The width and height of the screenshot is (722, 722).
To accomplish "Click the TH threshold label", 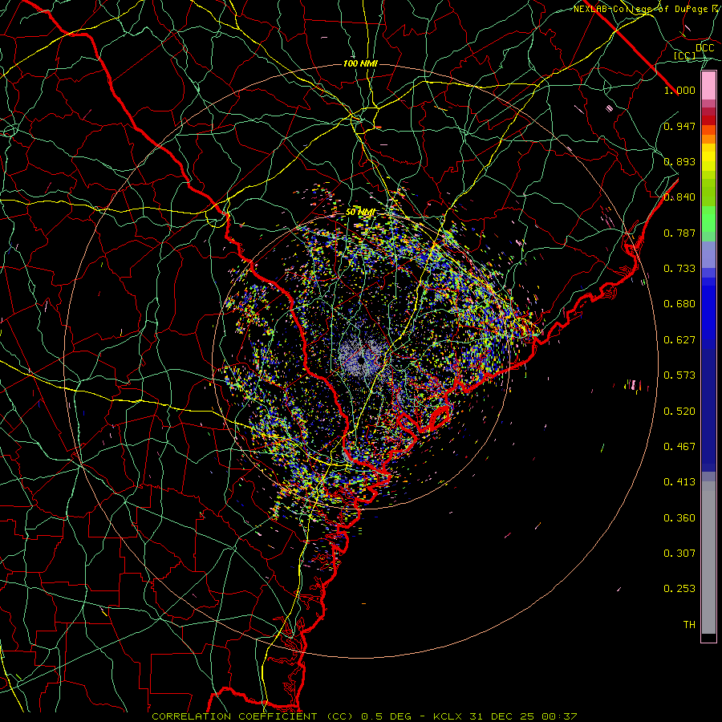I will coord(689,625).
